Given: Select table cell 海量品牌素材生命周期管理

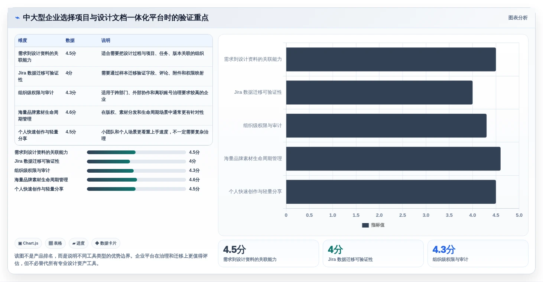Looking at the screenshot, I should pos(39,116).
